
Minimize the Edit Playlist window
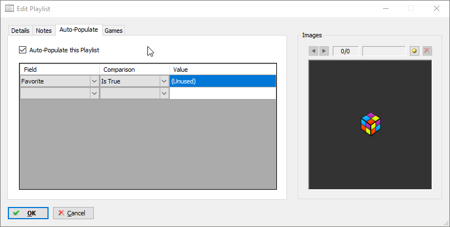pyautogui.click(x=386, y=8)
